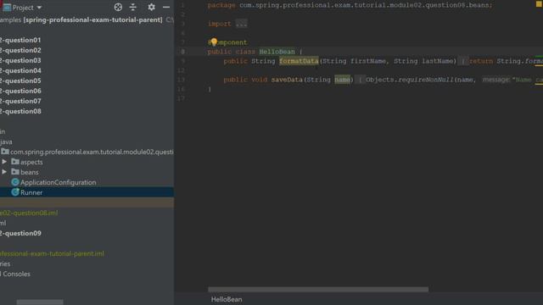Click the HelloBean breadcrumb at bottom

[227, 299]
